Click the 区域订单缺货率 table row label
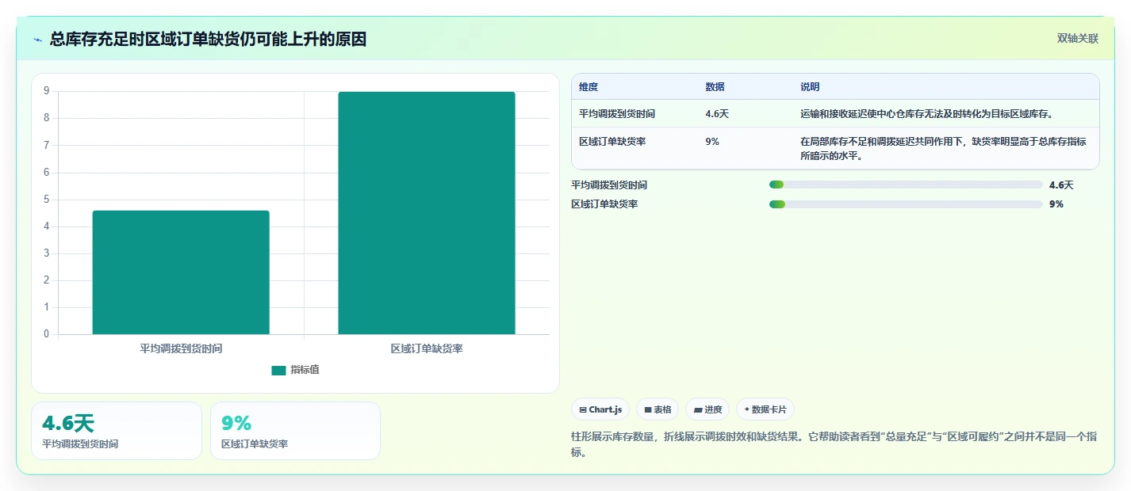The width and height of the screenshot is (1131, 491). 612,142
